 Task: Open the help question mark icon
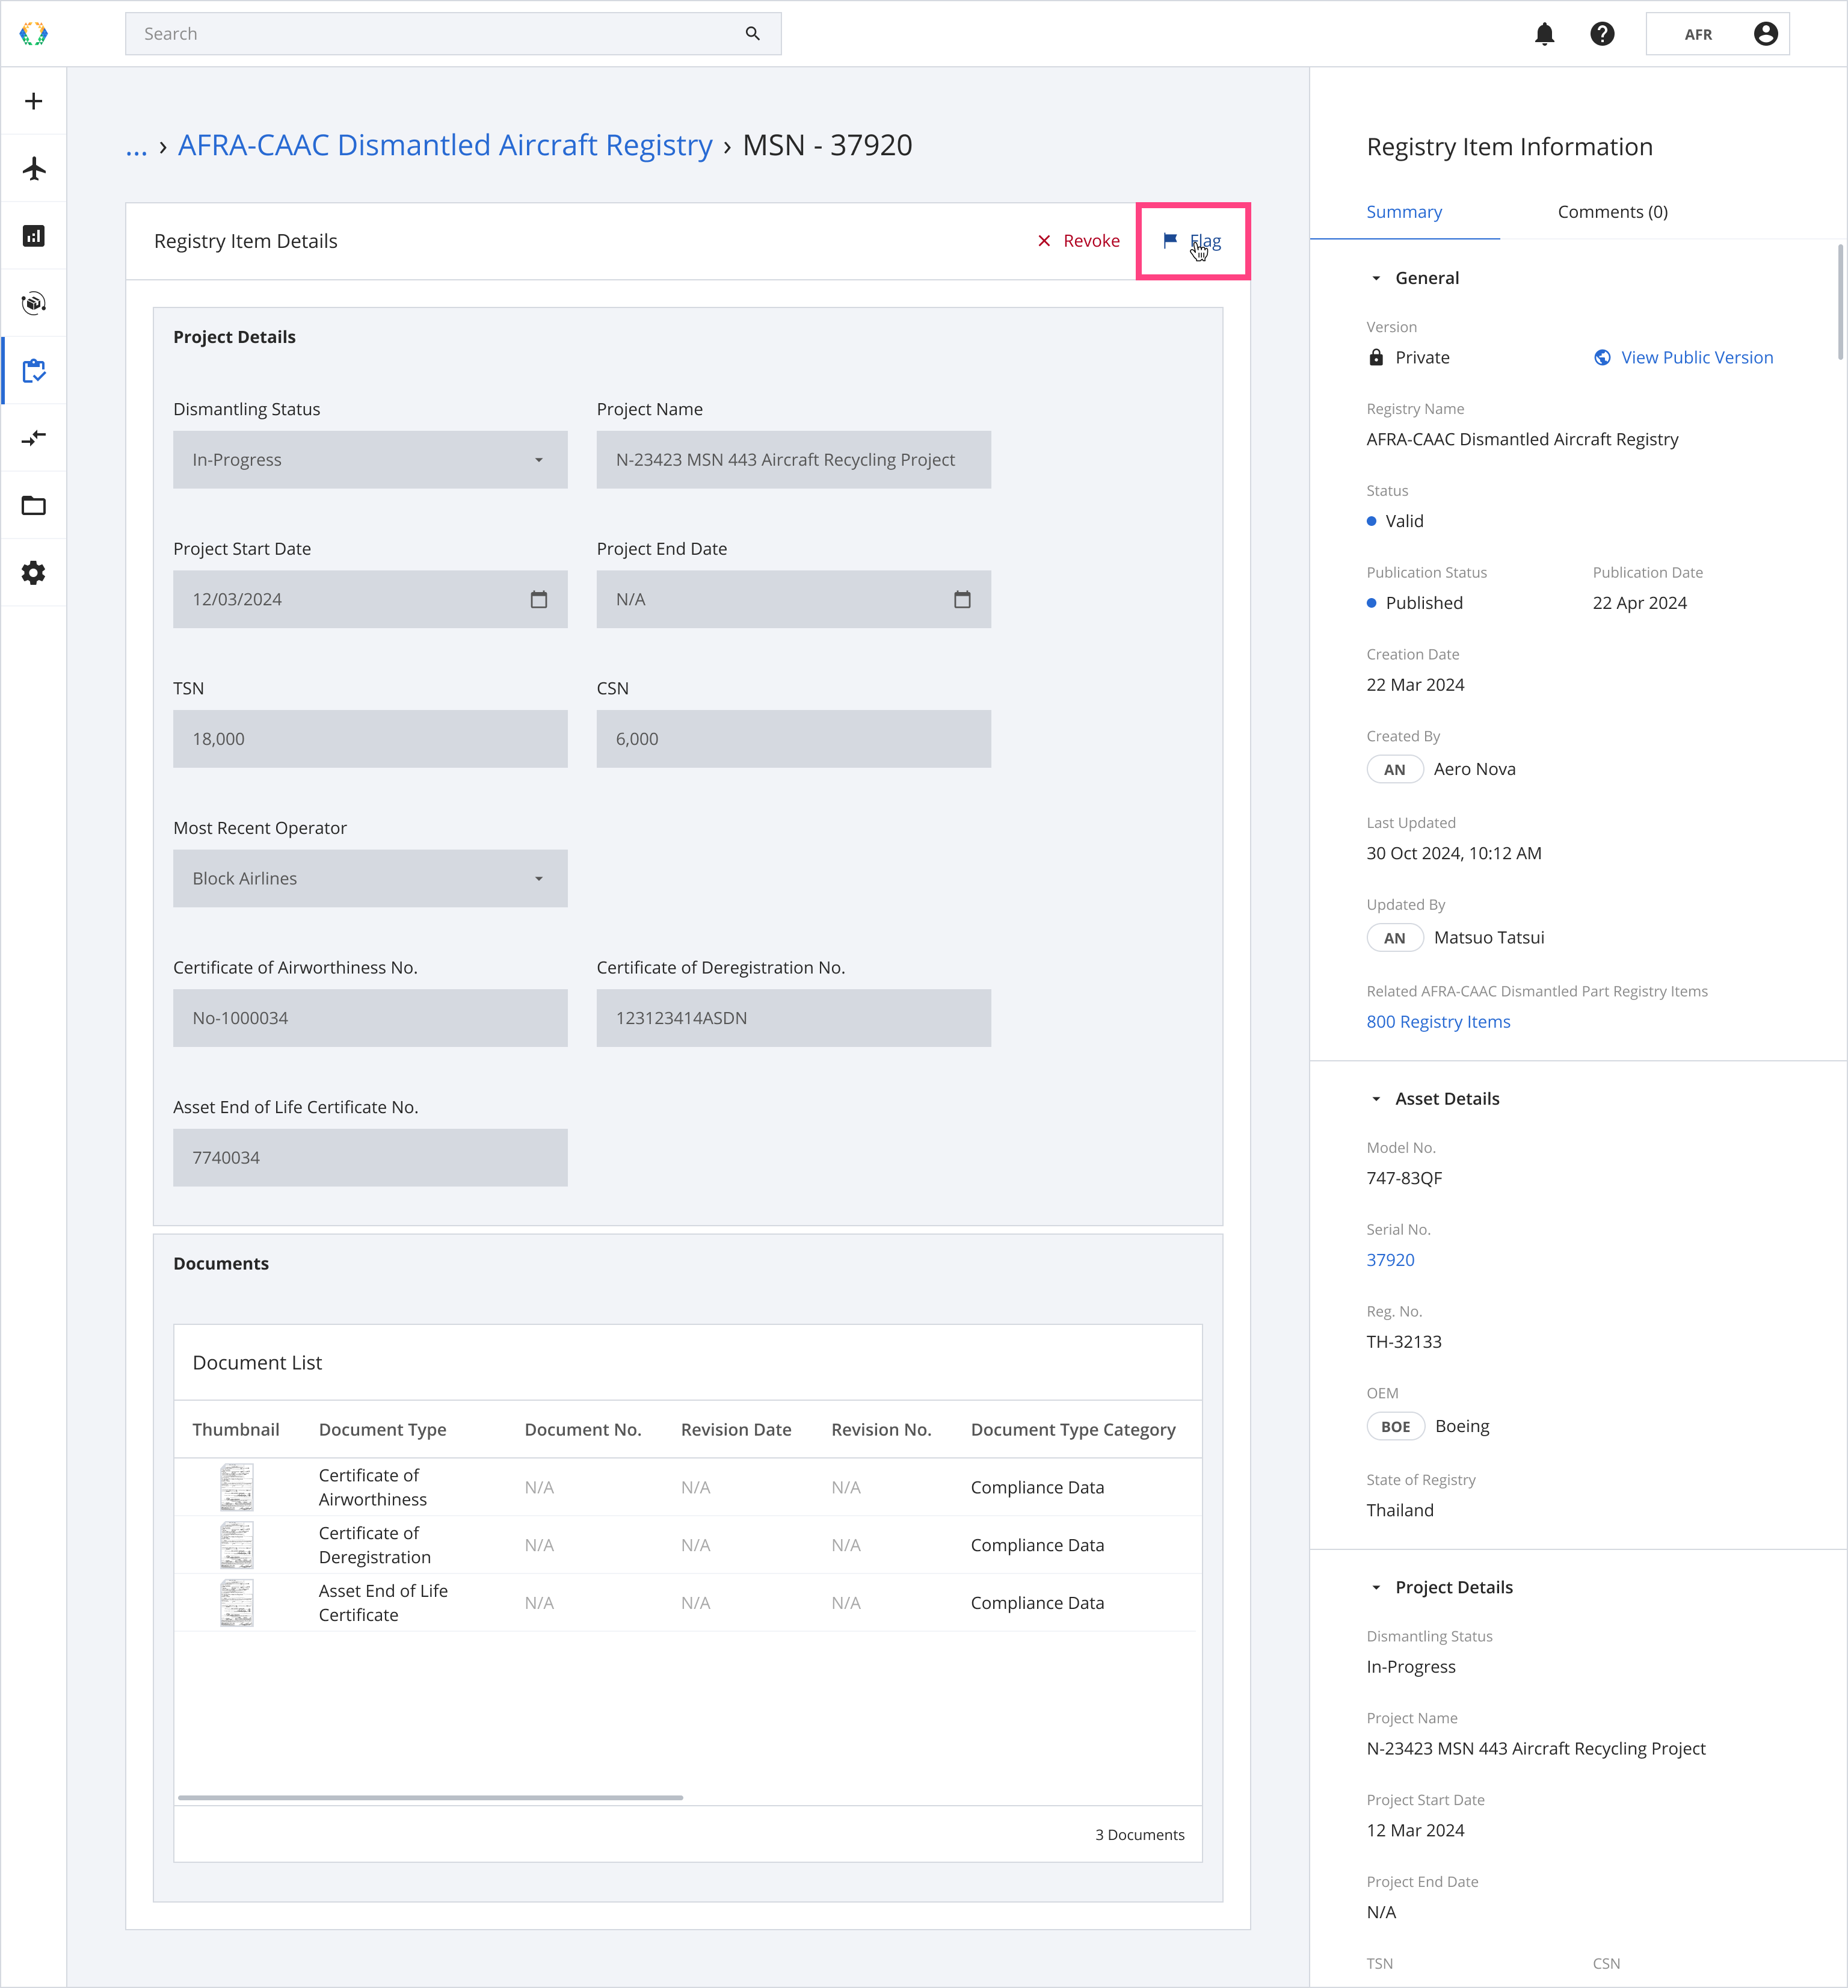click(1602, 34)
